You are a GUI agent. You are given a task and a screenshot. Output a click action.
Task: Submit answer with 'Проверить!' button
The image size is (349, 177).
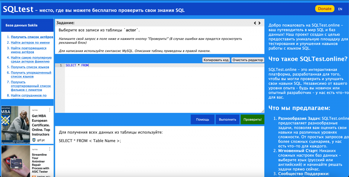tap(252, 119)
